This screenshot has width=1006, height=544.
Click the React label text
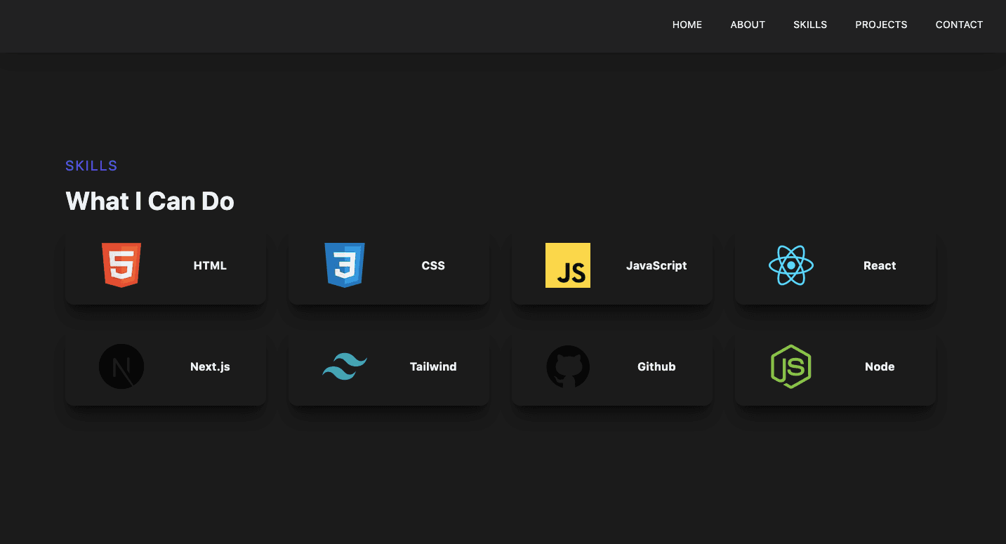880,265
